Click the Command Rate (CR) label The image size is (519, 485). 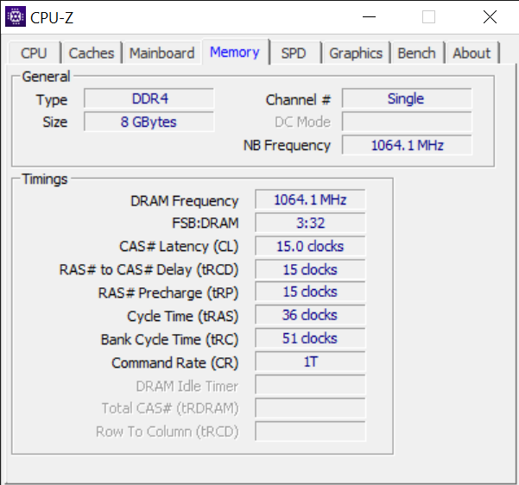174,363
